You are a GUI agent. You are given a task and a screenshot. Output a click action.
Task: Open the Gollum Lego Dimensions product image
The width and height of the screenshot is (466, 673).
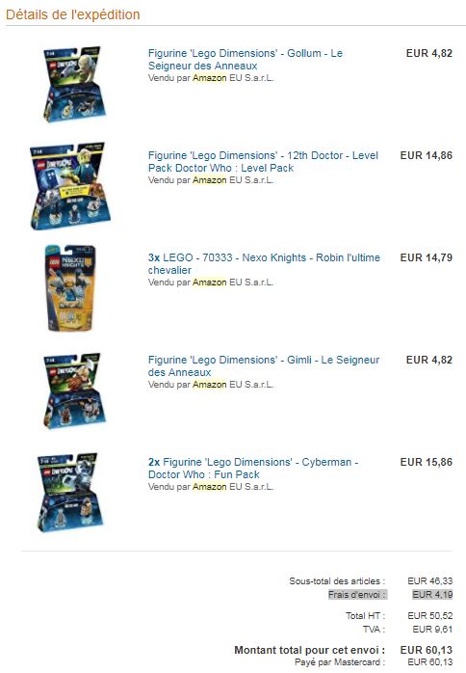[74, 84]
